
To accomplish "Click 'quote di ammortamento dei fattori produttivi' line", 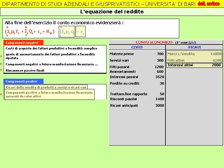I will point(50,56).
